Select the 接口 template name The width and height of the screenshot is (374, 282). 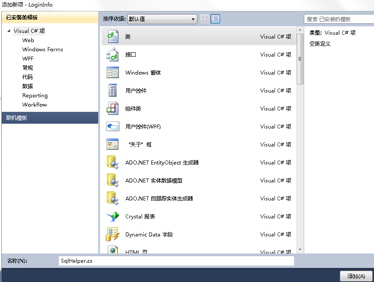pos(131,55)
